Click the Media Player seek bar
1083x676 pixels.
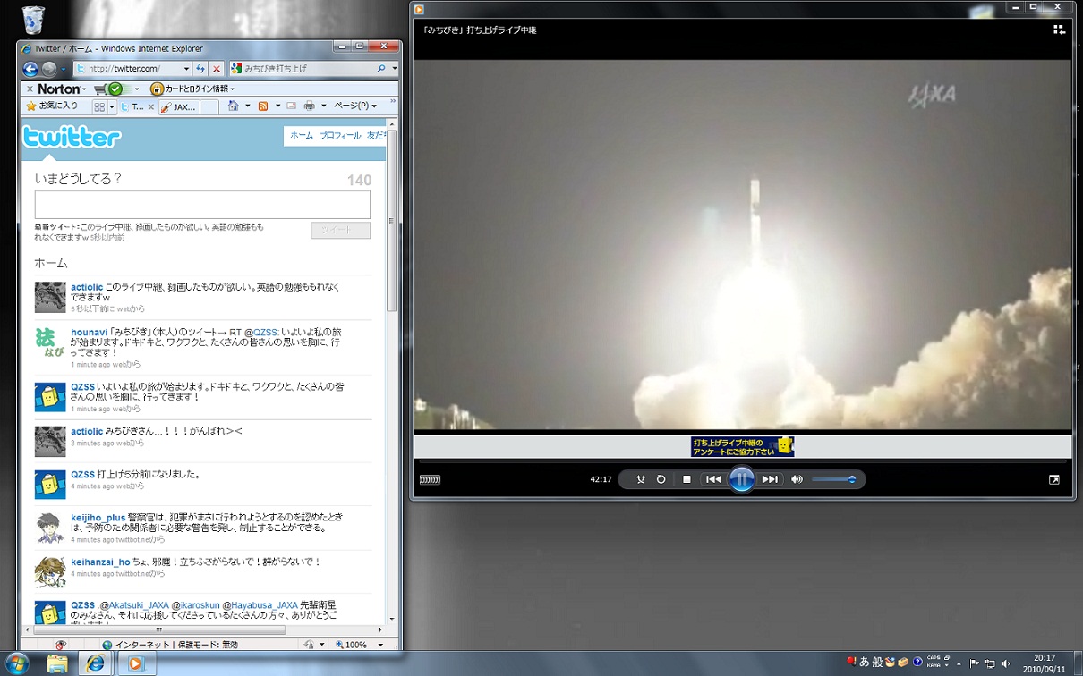[743, 461]
